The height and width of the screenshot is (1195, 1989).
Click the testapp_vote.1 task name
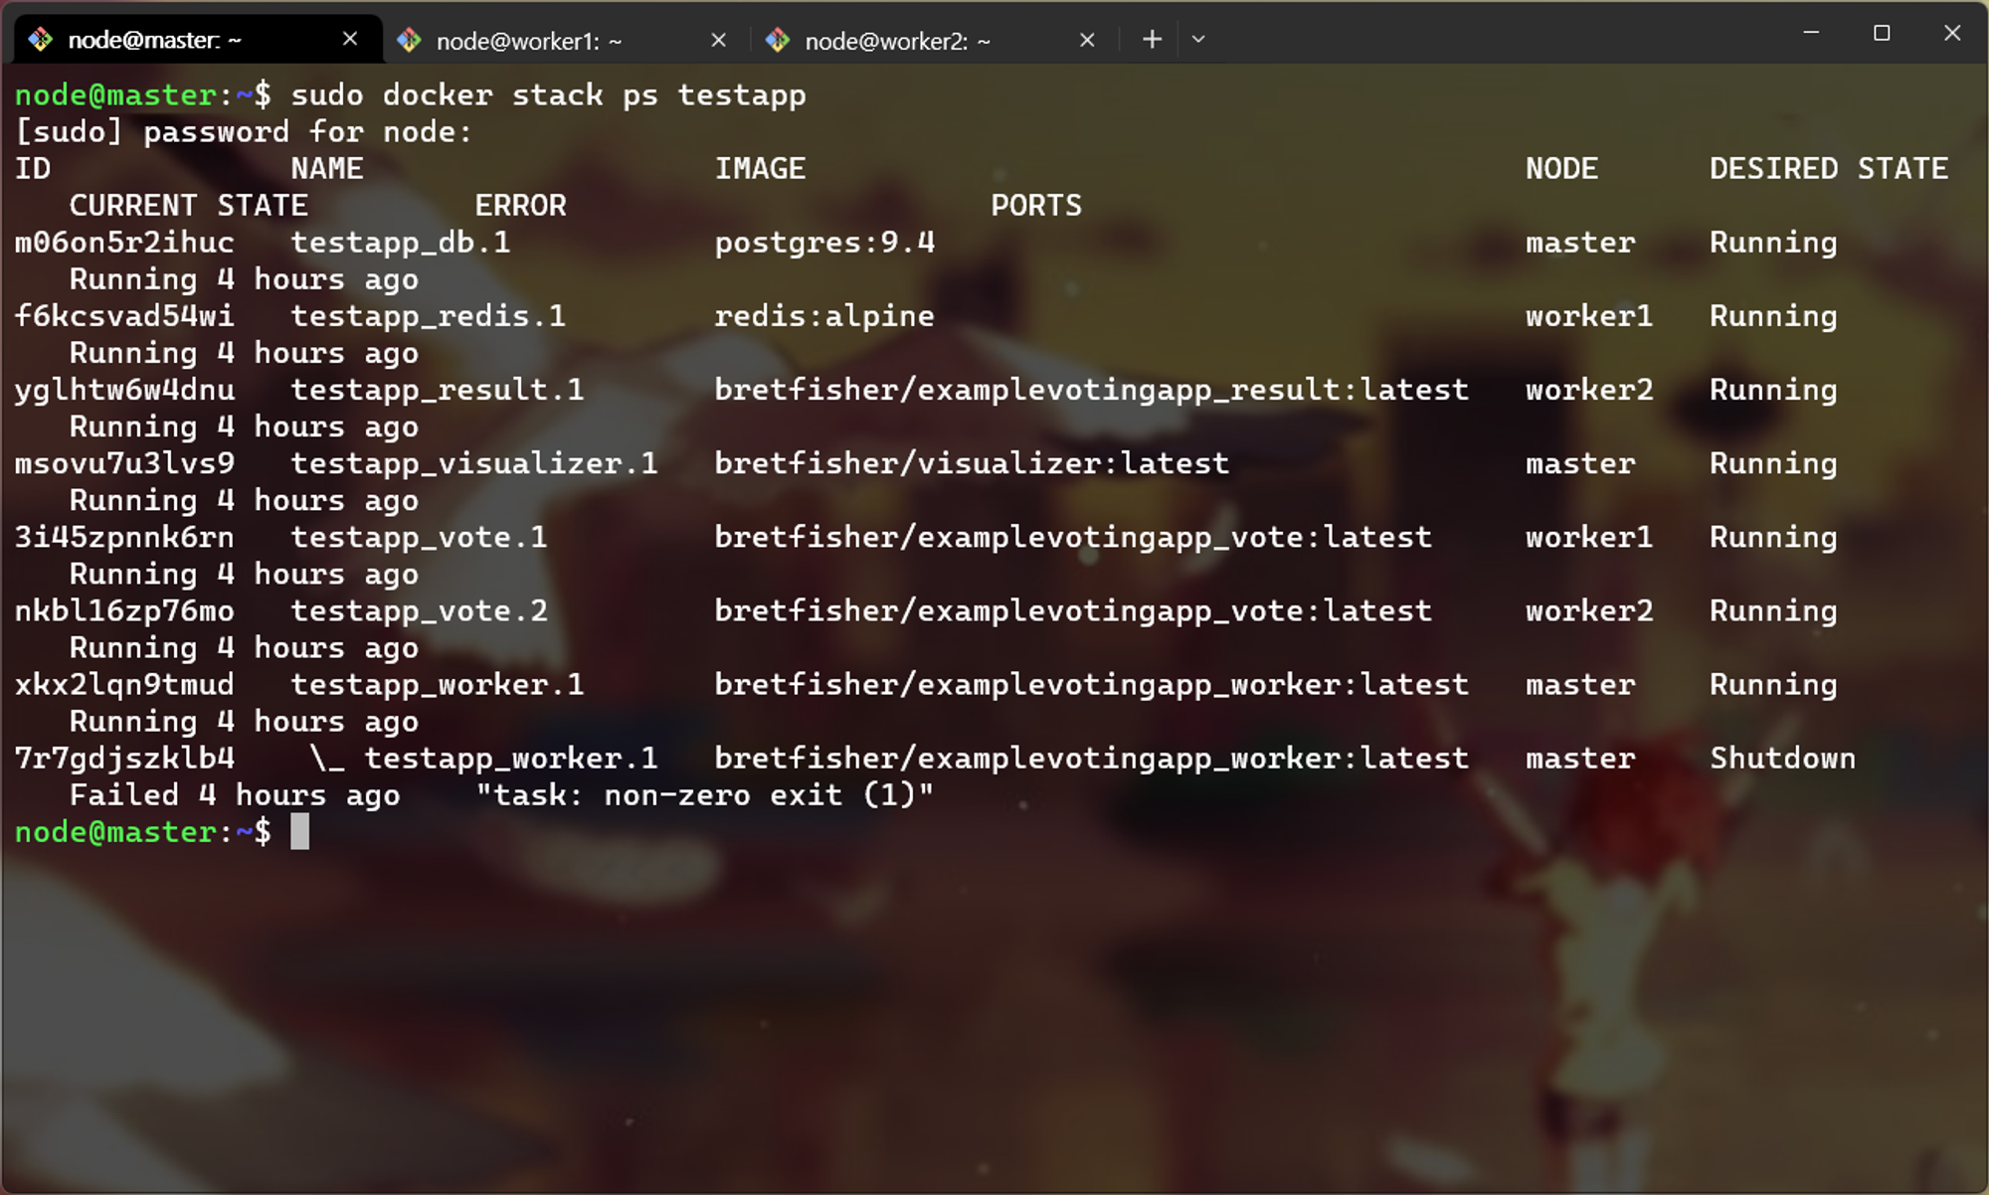point(419,537)
